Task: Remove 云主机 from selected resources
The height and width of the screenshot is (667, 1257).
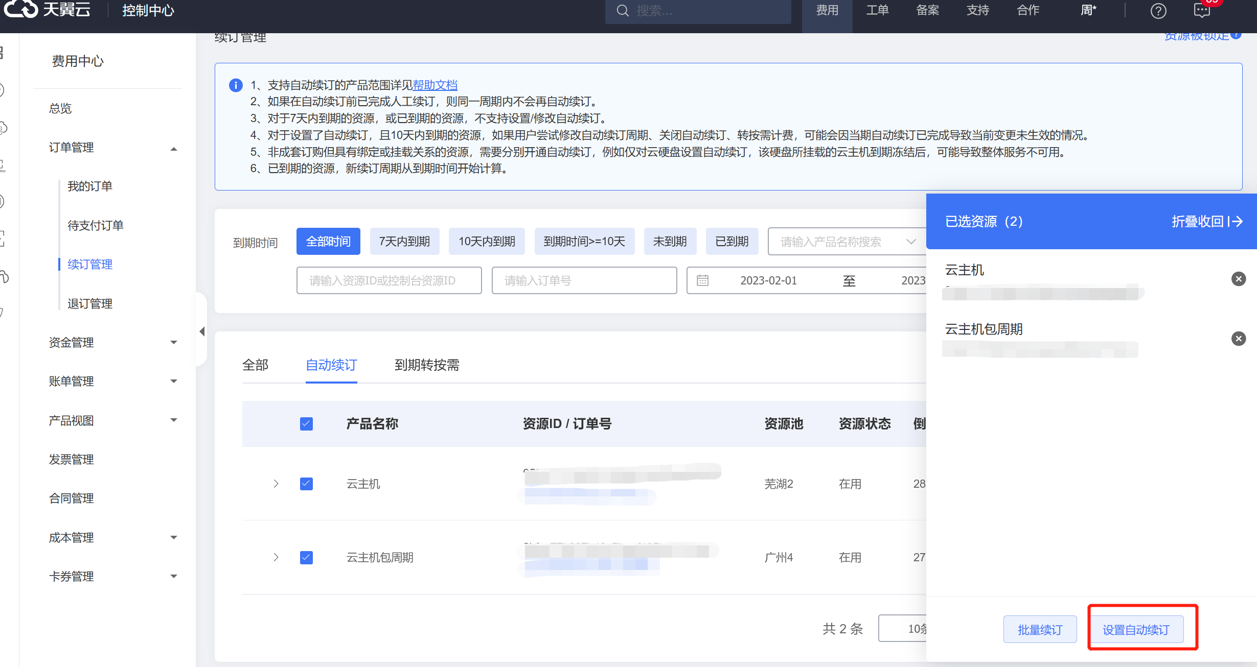Action: point(1238,279)
